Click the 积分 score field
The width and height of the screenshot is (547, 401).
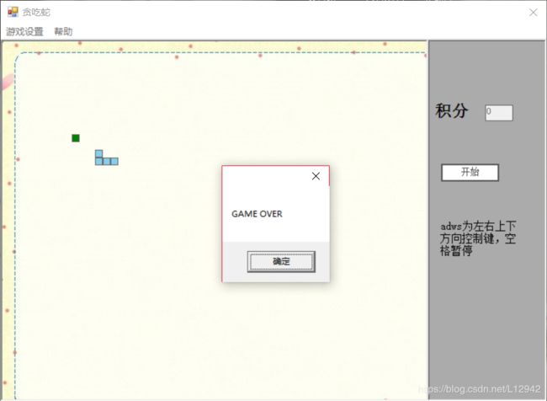[x=499, y=113]
